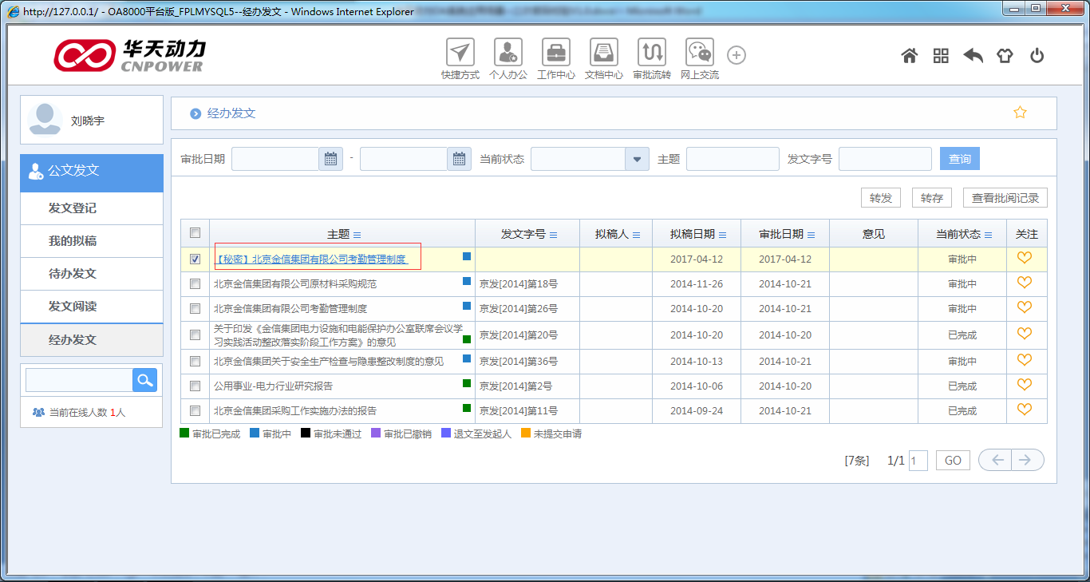Go to home page icon
This screenshot has height=582, width=1090.
[x=909, y=56]
